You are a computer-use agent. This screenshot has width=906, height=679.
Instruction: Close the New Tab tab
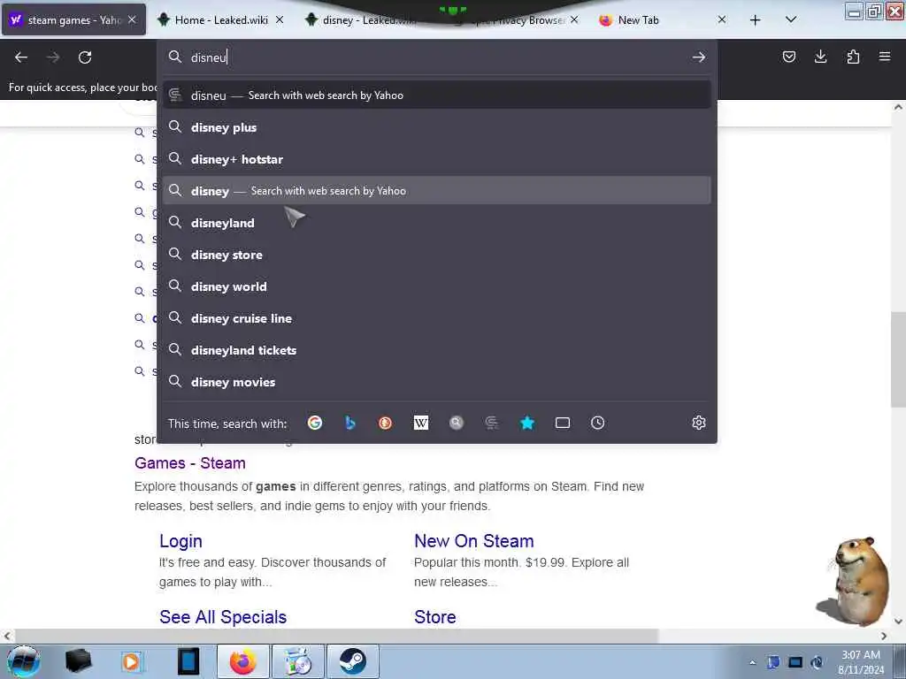click(722, 19)
